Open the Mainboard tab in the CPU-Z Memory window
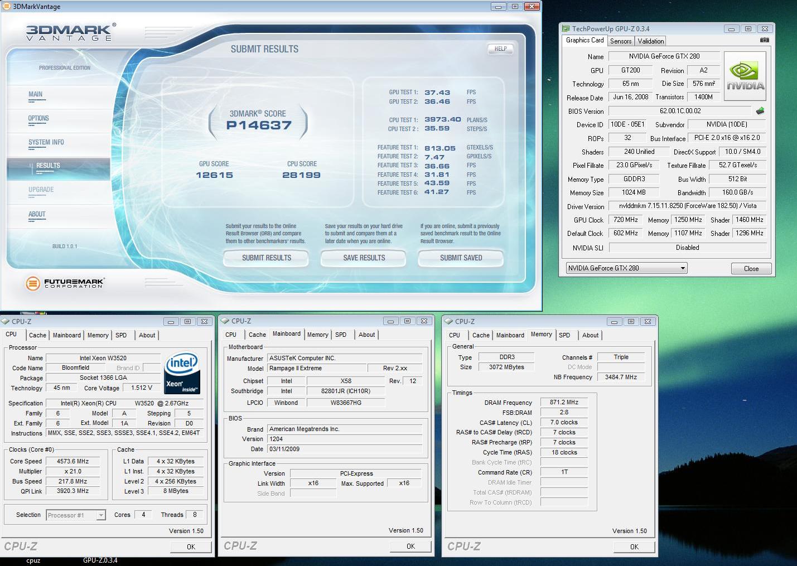Screen dimensions: 797x566 point(510,335)
